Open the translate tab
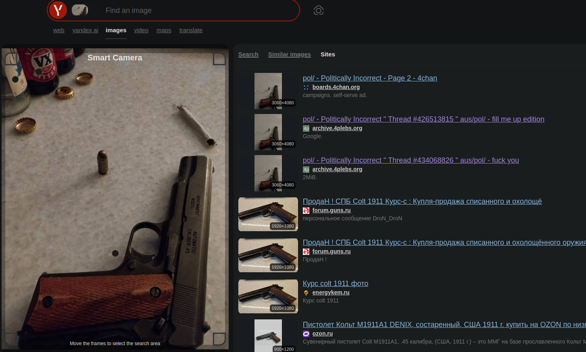This screenshot has width=586, height=352. 191,30
